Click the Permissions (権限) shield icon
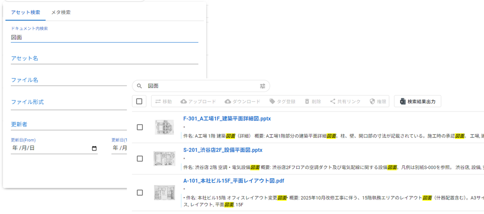This screenshot has width=484, height=214. pyautogui.click(x=372, y=101)
